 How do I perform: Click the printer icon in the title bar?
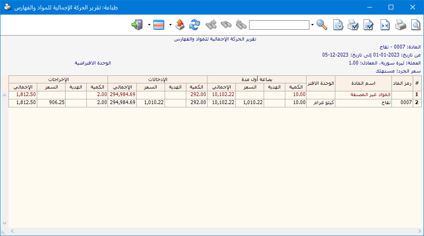tap(8, 7)
